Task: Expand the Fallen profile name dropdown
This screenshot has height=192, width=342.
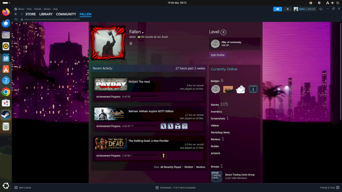Action: [x=143, y=32]
